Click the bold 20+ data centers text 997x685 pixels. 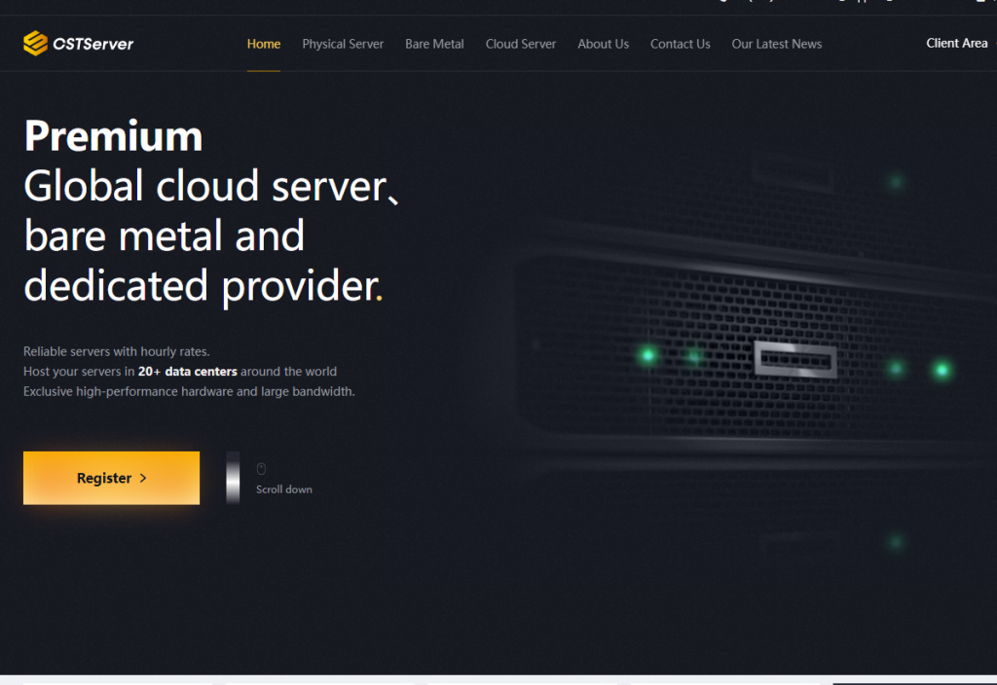(188, 371)
